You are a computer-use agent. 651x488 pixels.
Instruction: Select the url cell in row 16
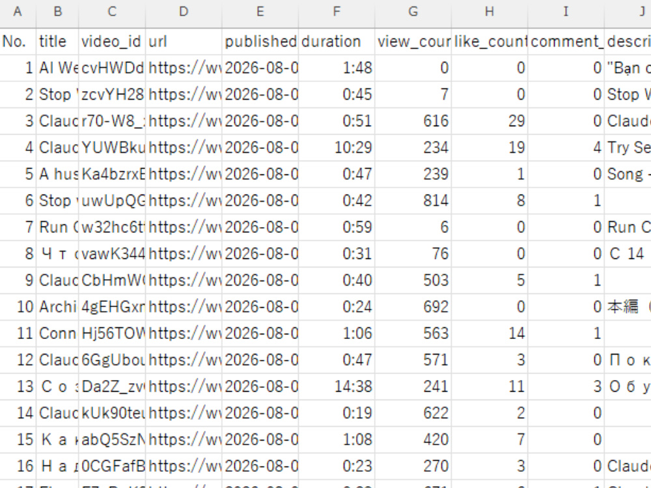click(184, 466)
